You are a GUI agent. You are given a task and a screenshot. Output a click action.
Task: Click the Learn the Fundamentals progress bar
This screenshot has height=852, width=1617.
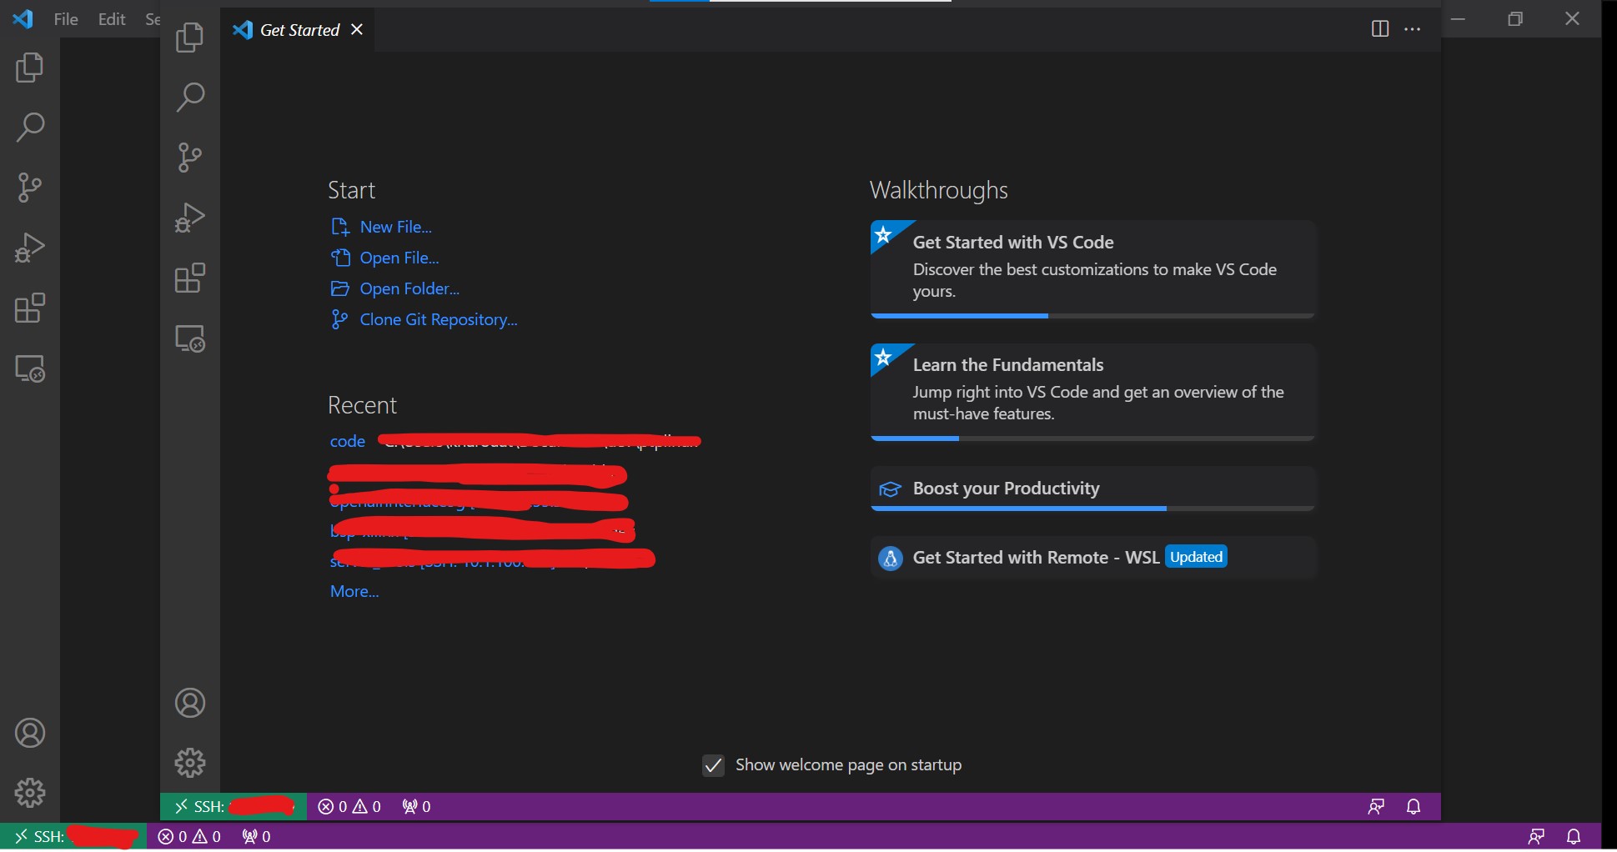(1092, 438)
